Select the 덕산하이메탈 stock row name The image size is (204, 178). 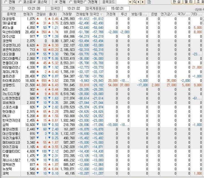tap(11, 32)
